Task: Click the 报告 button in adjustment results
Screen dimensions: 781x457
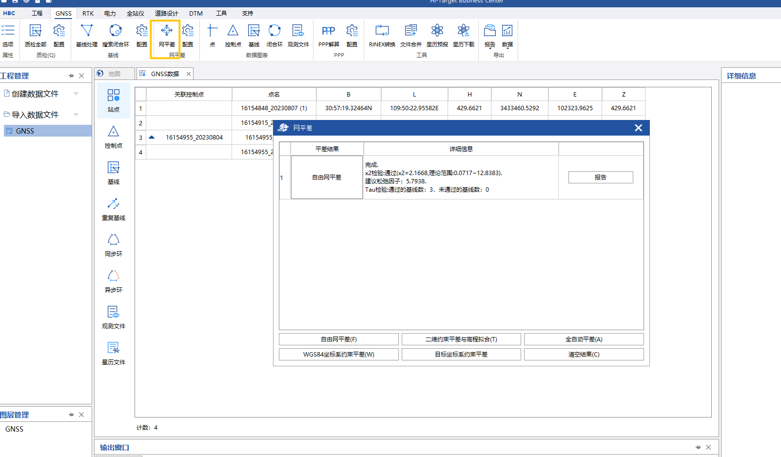Action: [600, 178]
